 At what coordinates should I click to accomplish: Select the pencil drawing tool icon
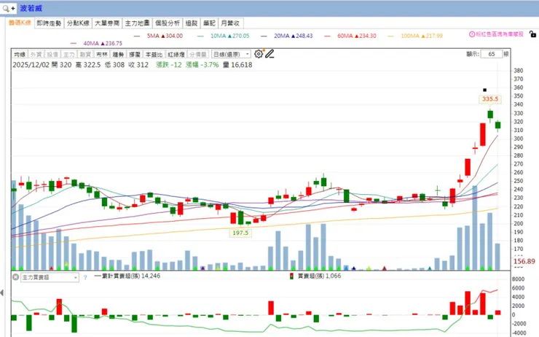pyautogui.click(x=269, y=54)
